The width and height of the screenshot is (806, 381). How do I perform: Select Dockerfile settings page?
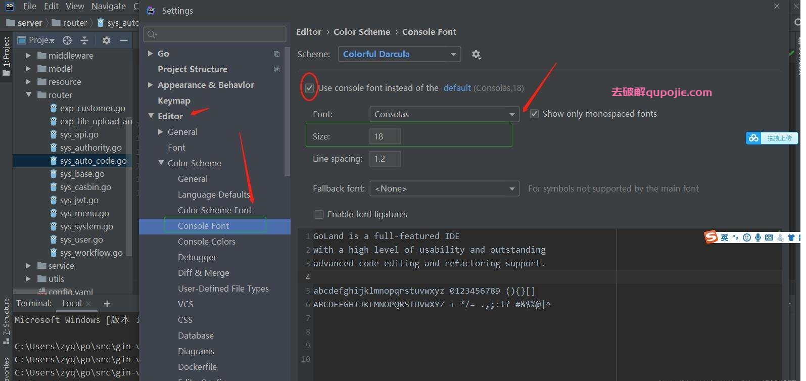pos(197,367)
